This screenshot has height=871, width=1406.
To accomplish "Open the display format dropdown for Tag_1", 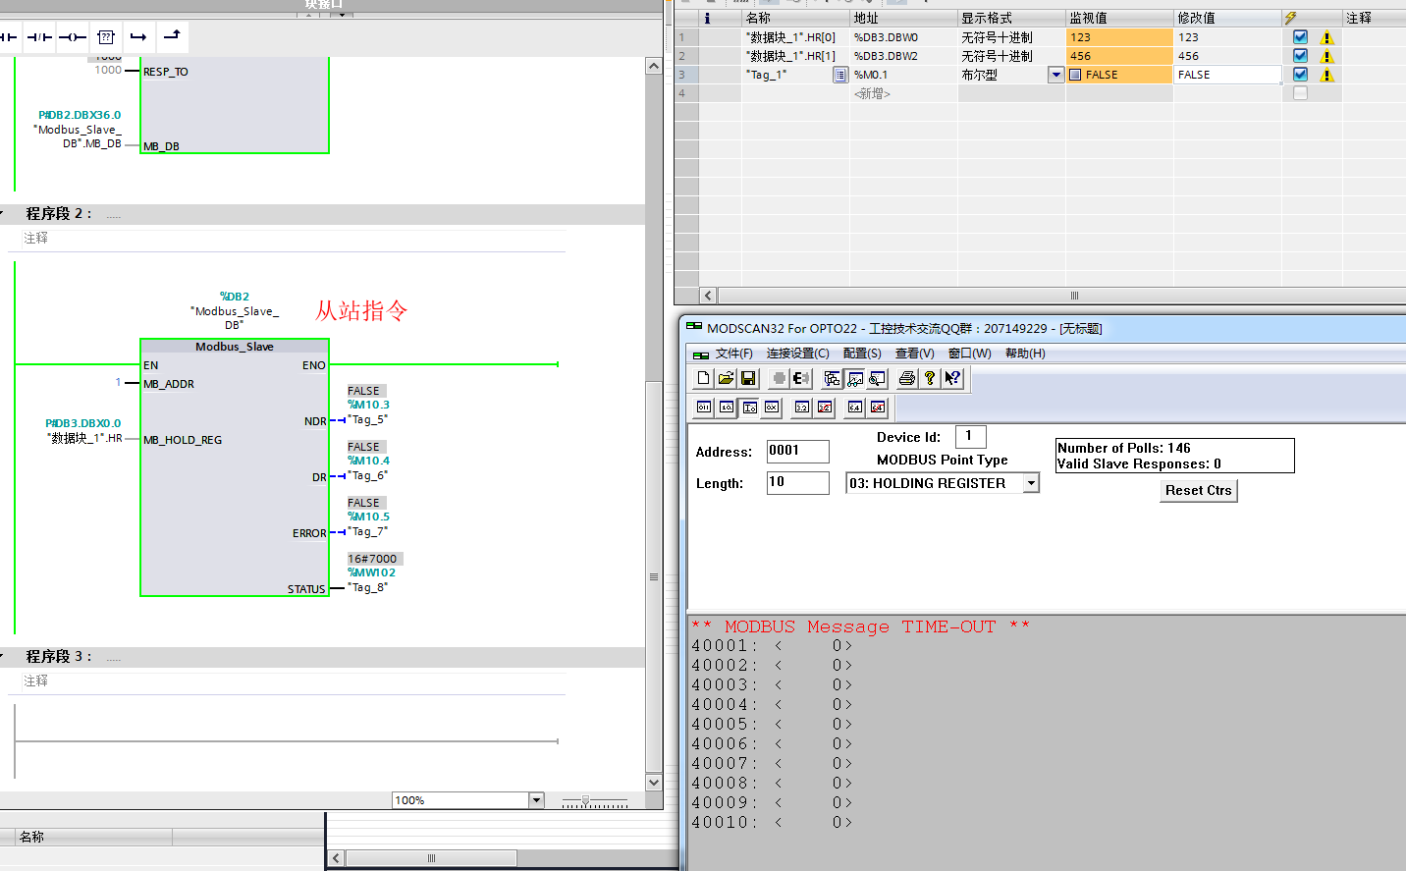I will pyautogui.click(x=1055, y=75).
